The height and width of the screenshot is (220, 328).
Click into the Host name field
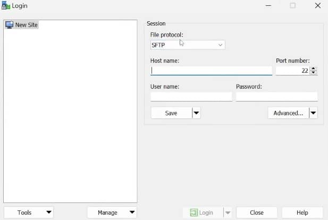point(211,70)
